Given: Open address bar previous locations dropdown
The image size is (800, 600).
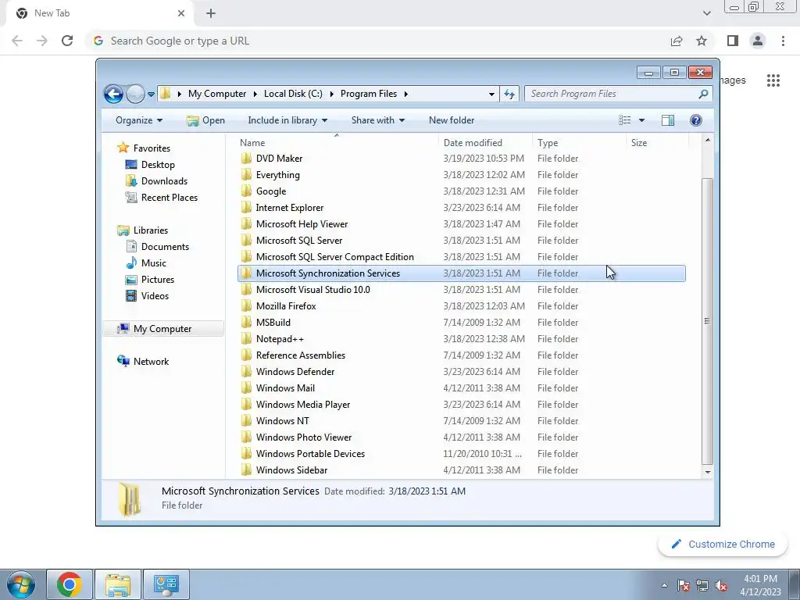Looking at the screenshot, I should point(491,95).
